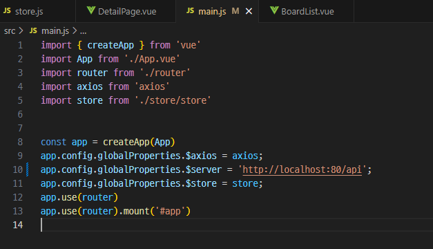Viewport: 433px width, 249px height.
Task: Click the src breadcrumb folder
Action: click(x=10, y=30)
